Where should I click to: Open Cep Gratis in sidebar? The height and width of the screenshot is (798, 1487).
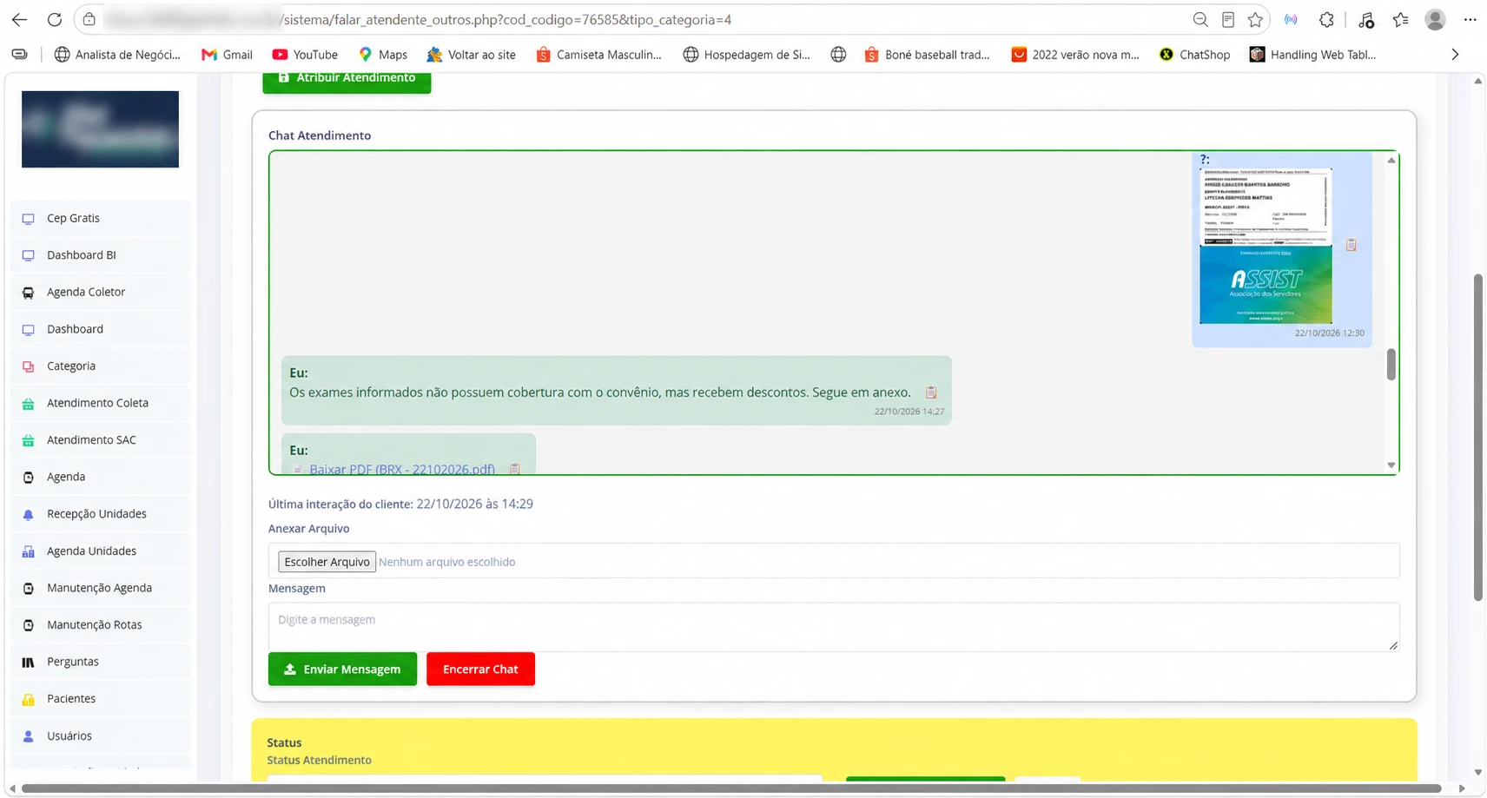101,218
